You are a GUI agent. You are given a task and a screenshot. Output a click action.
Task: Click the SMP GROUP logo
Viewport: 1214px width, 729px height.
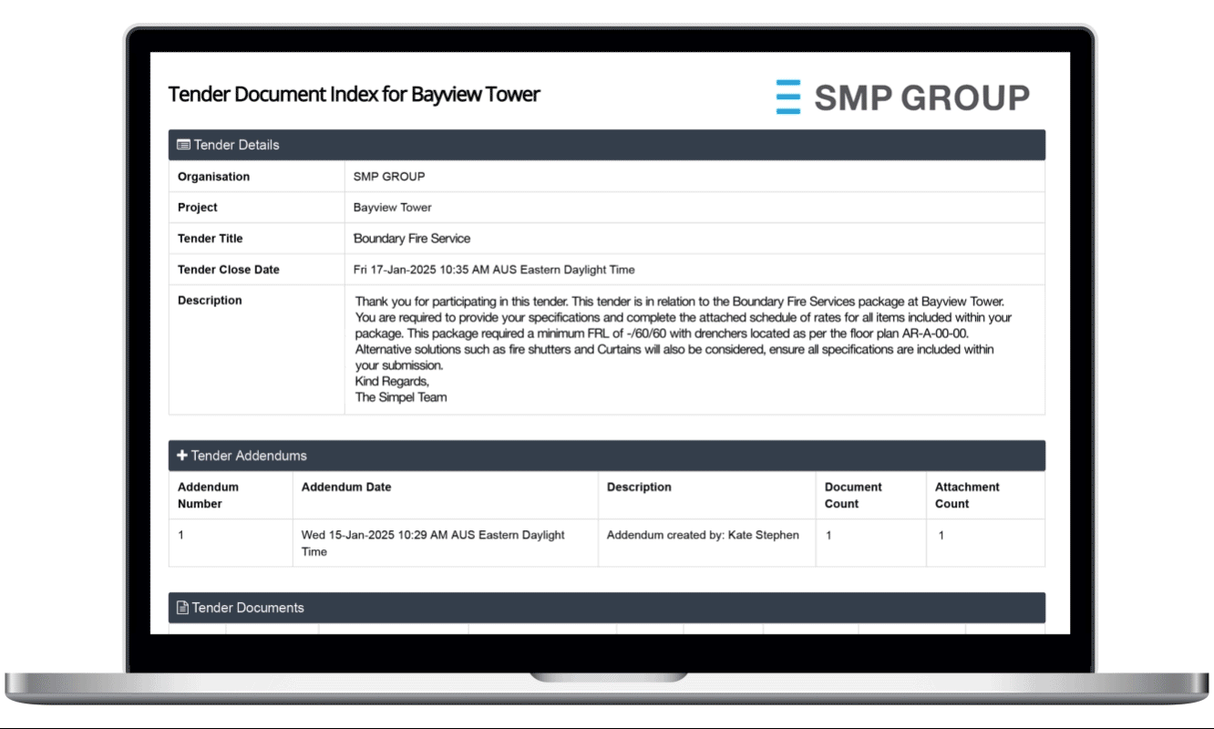pos(902,97)
